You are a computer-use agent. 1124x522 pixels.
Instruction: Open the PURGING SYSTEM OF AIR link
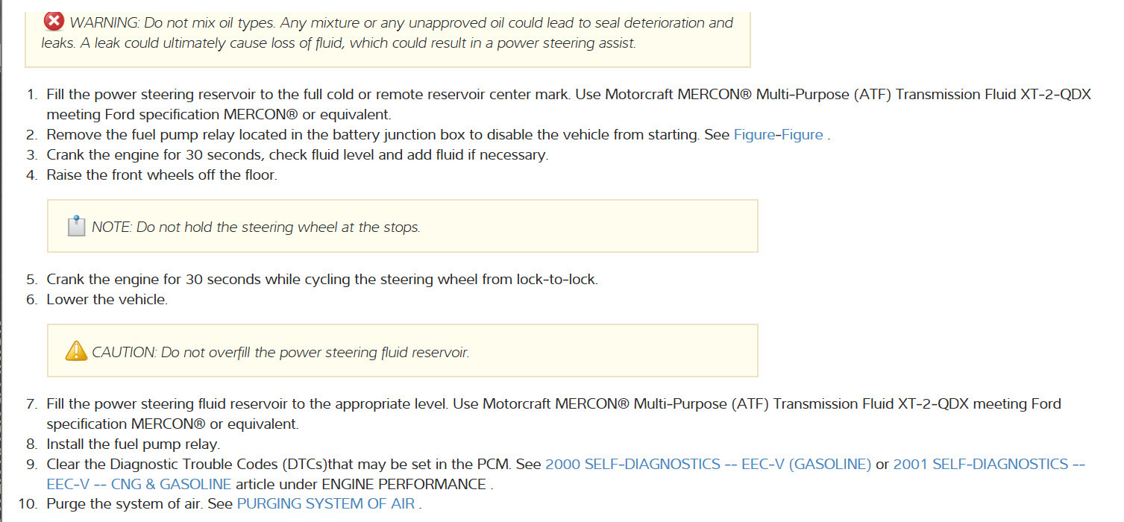pos(327,504)
